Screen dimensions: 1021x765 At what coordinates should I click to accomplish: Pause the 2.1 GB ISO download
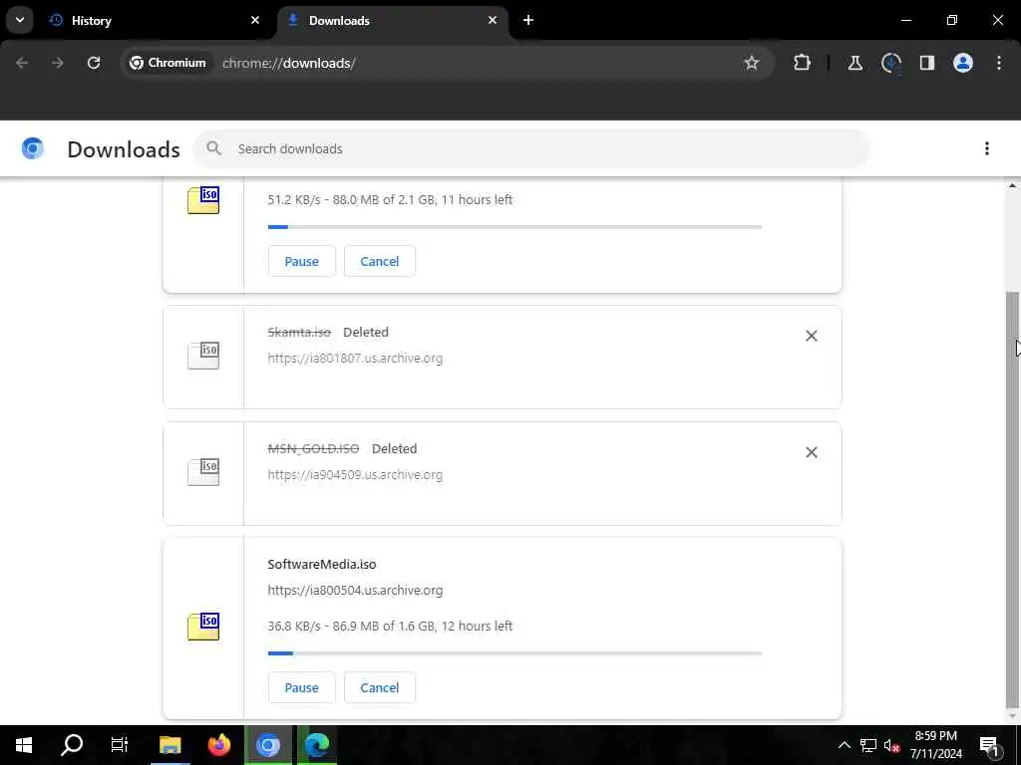tap(301, 262)
